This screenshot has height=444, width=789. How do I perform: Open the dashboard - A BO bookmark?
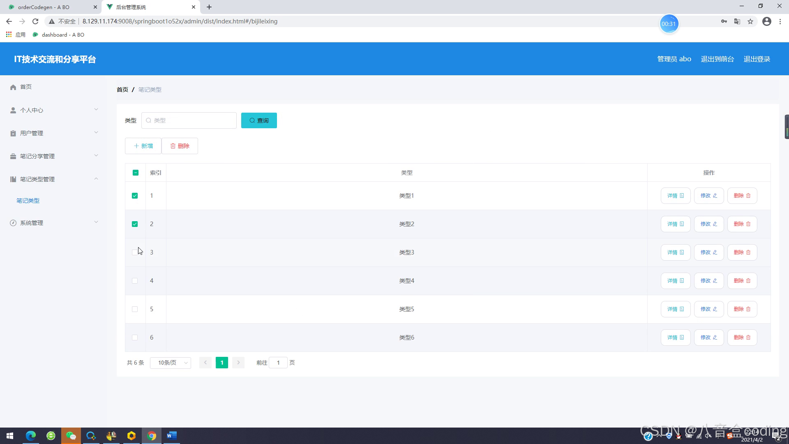pyautogui.click(x=58, y=35)
